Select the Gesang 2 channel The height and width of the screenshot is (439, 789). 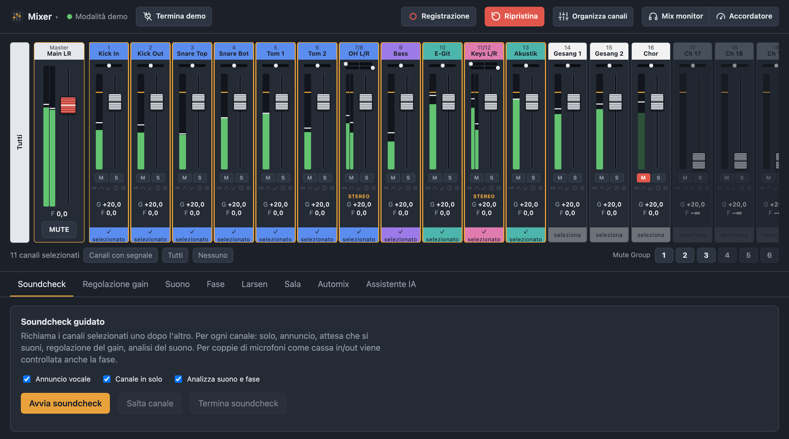click(x=609, y=235)
